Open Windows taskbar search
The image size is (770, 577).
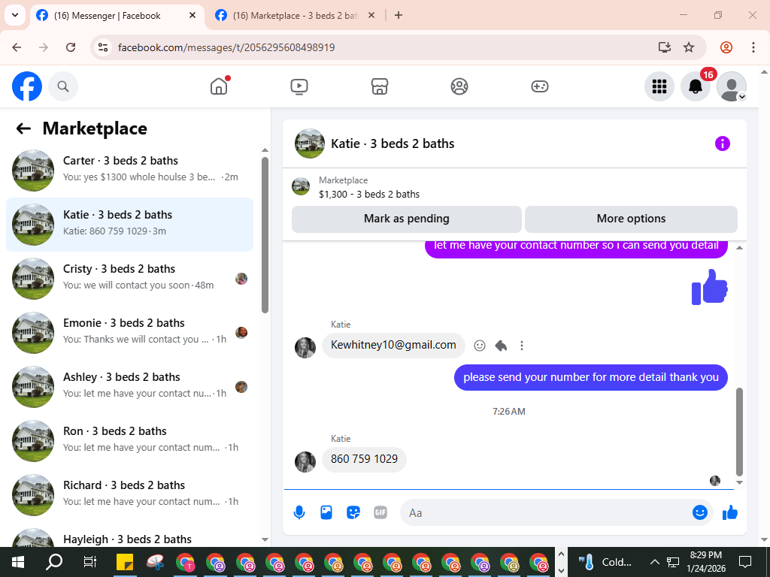(x=54, y=562)
